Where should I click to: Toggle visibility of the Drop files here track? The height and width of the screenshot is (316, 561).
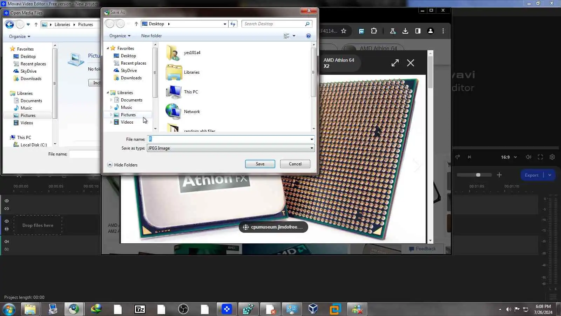point(7,221)
